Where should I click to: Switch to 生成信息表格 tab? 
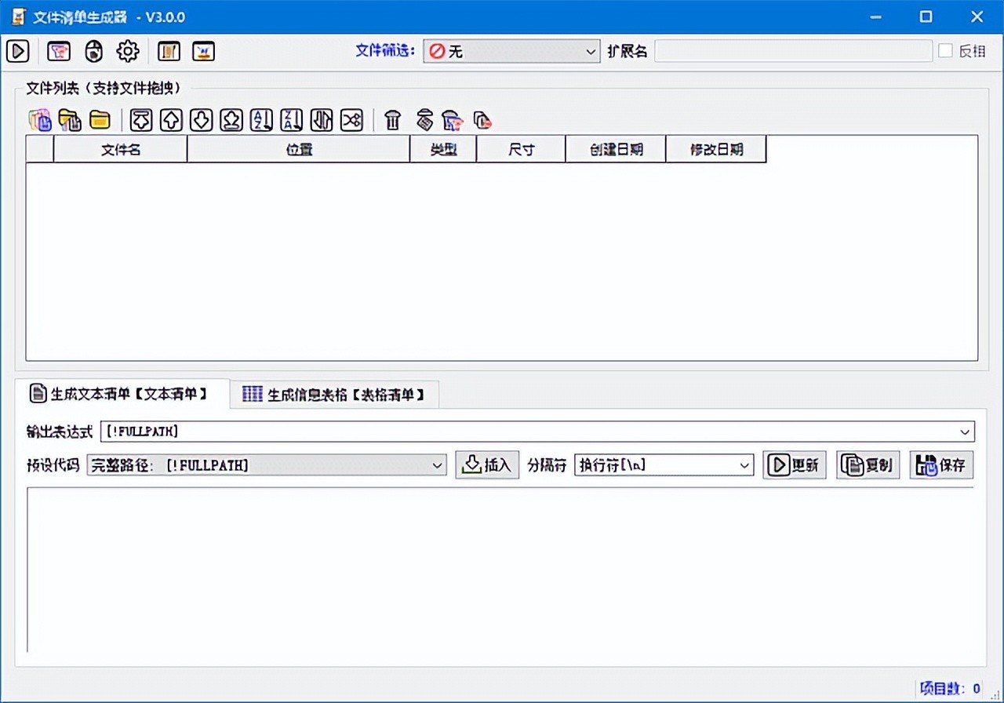[334, 395]
